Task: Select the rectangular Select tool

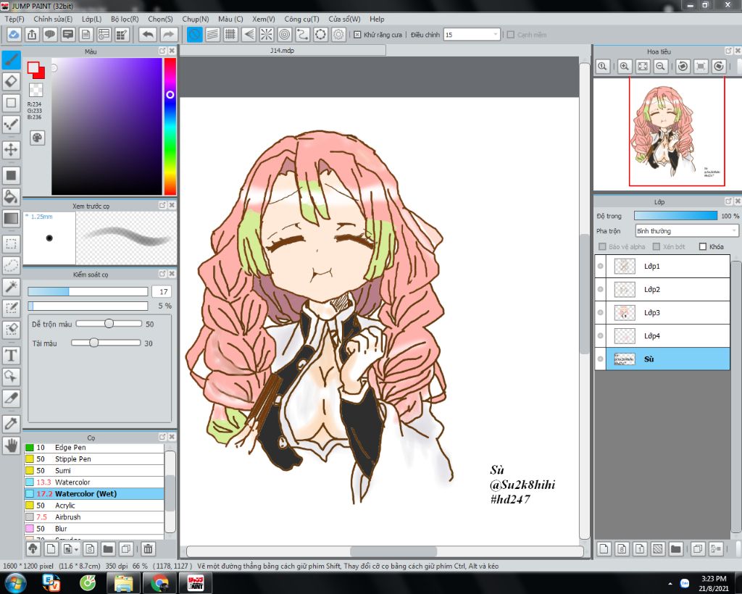Action: pyautogui.click(x=12, y=243)
